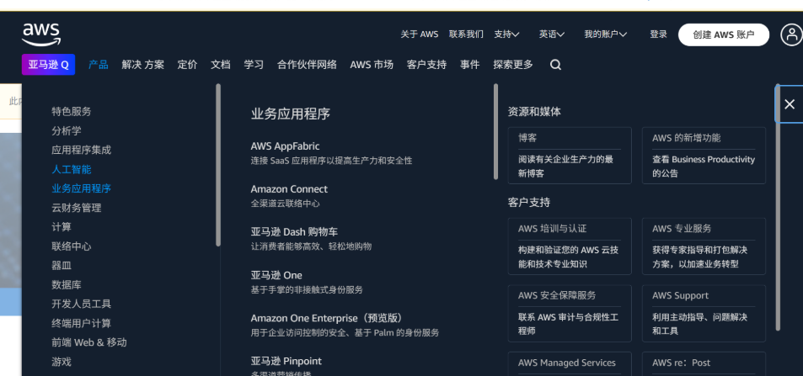Open the search magnifier icon
Image resolution: width=803 pixels, height=376 pixels.
coord(555,65)
